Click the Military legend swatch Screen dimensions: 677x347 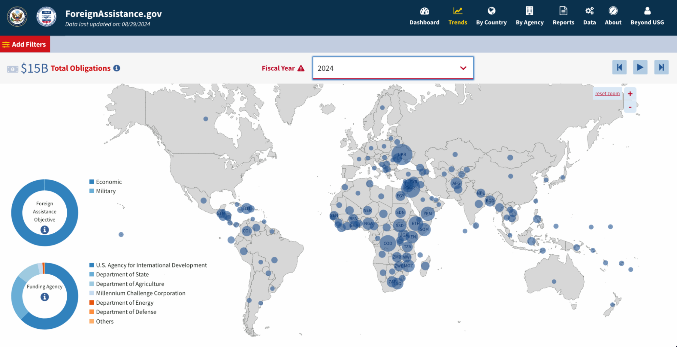(x=91, y=191)
